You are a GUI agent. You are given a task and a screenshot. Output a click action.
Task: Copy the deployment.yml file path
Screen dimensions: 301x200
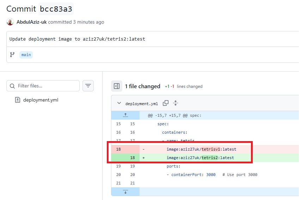(165, 103)
